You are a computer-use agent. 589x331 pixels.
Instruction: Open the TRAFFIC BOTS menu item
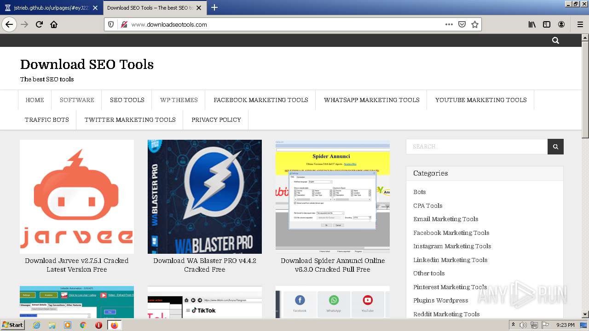click(47, 120)
